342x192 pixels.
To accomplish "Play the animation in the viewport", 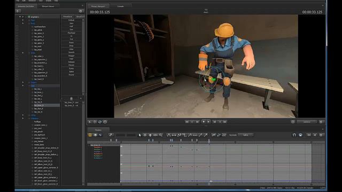I will coord(208,122).
